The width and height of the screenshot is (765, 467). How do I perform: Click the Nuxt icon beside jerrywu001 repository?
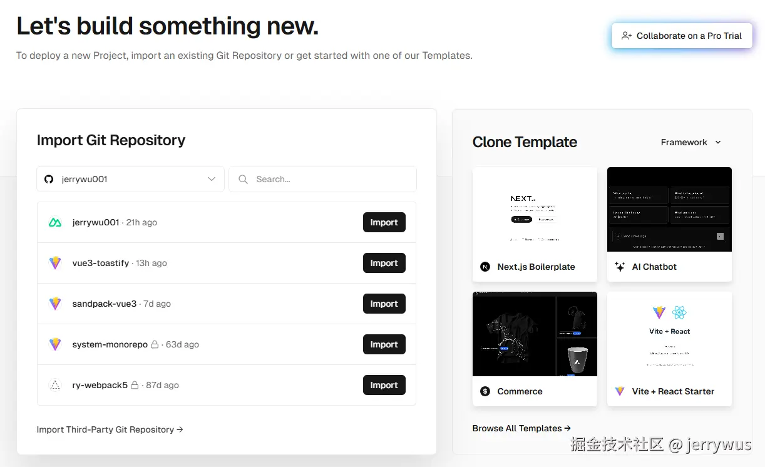pos(55,222)
